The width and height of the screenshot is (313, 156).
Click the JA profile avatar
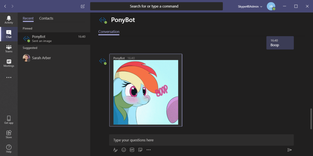coord(271,6)
